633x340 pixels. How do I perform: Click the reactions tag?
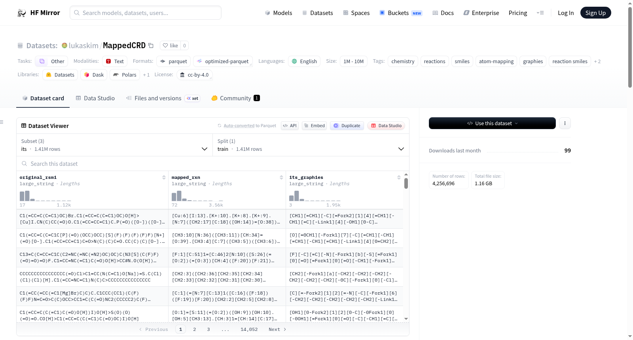(434, 61)
